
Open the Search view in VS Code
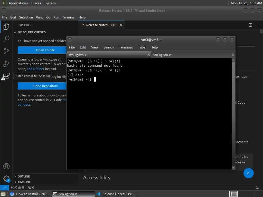[x=6, y=39]
